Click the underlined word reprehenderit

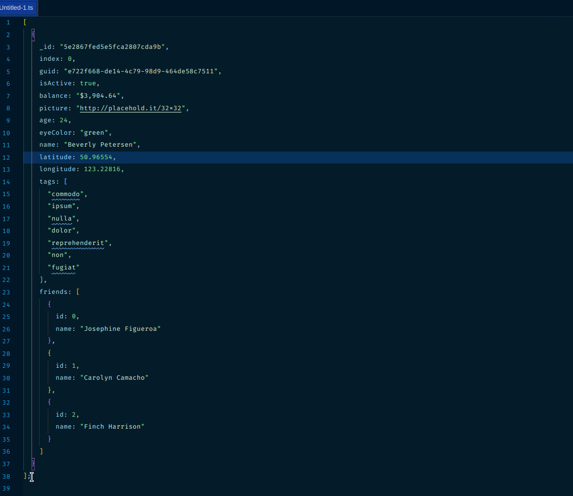point(78,243)
